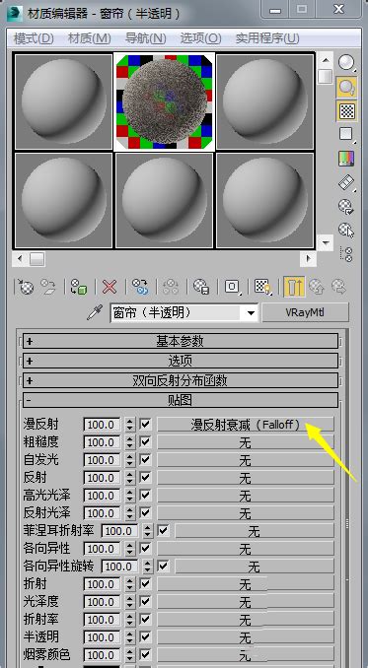Uncheck the 漫反射 map checkbox
Screen dimensions: 368x668
pos(145,425)
